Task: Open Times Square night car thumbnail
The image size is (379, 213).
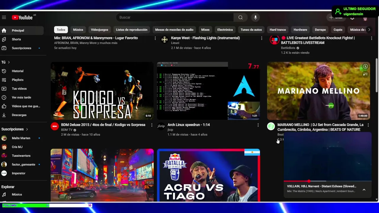Action: [x=102, y=175]
